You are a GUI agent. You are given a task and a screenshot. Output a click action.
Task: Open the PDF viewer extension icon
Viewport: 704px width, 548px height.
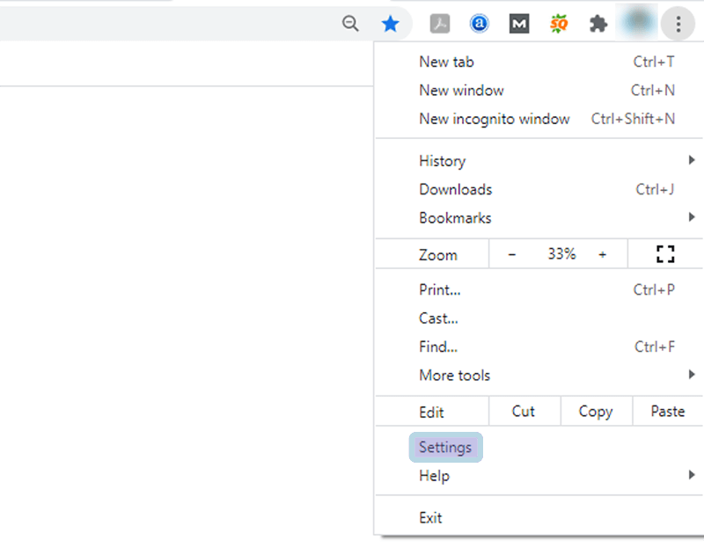pyautogui.click(x=440, y=24)
